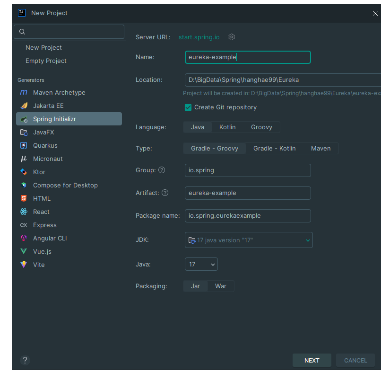This screenshot has width=381, height=372.
Task: Click the Jakarta EE sail icon
Action: pos(24,106)
